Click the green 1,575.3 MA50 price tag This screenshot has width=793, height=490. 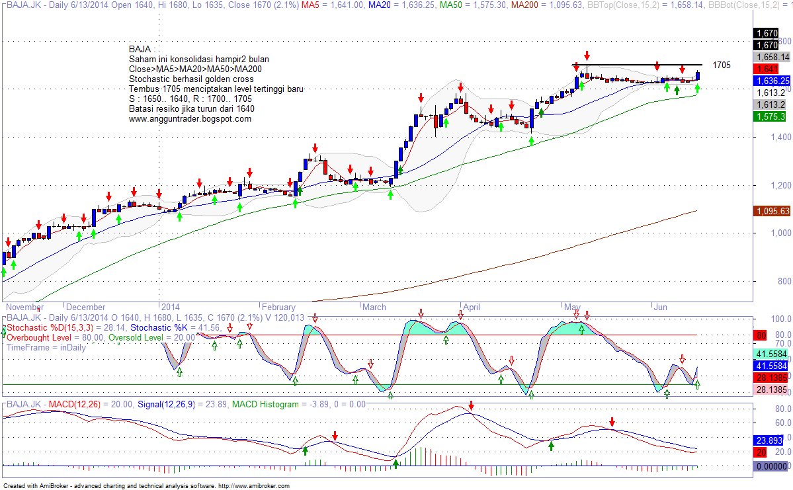click(x=771, y=117)
